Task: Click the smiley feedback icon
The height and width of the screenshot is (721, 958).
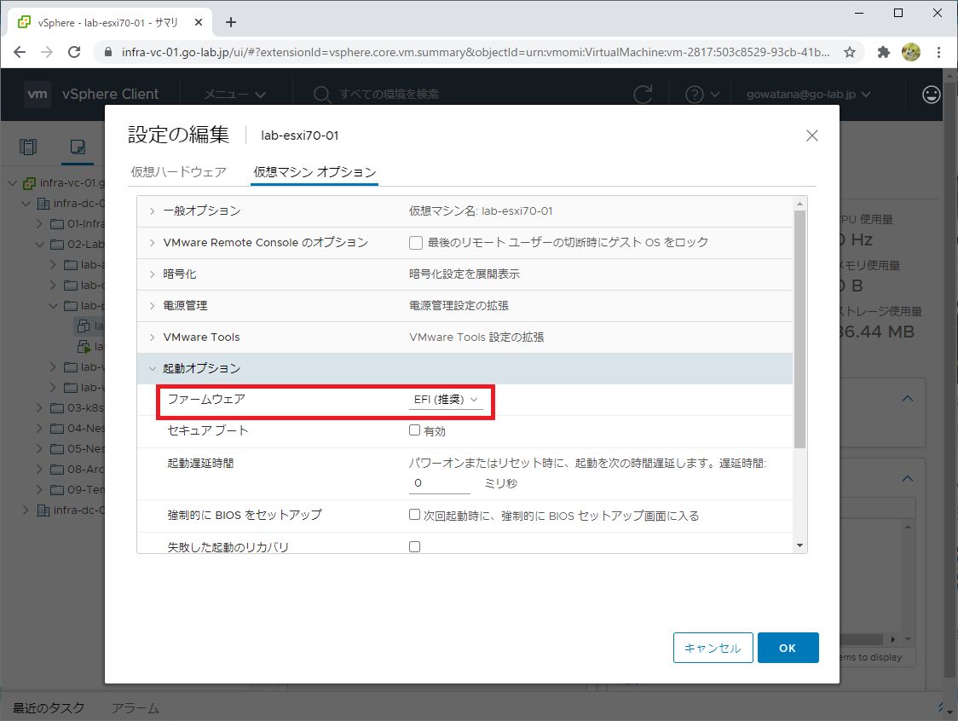Action: click(x=931, y=94)
